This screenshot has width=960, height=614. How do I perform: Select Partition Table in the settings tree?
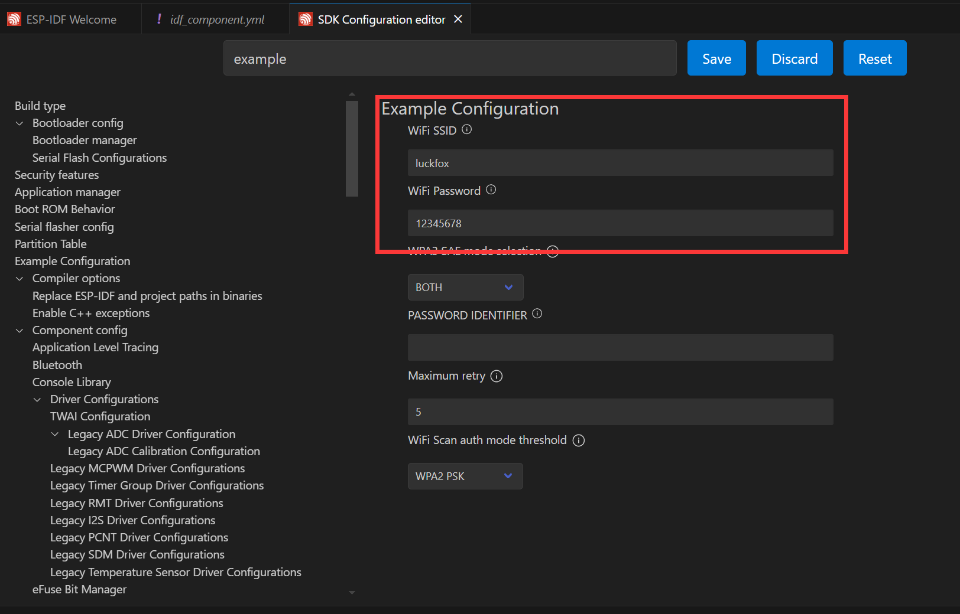coord(51,244)
